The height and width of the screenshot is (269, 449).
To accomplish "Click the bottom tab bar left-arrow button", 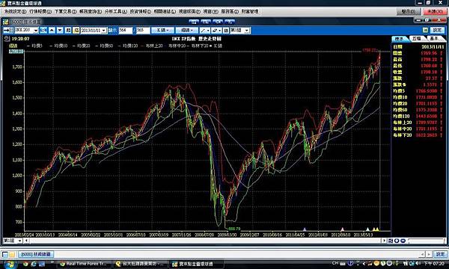I will pos(422,254).
